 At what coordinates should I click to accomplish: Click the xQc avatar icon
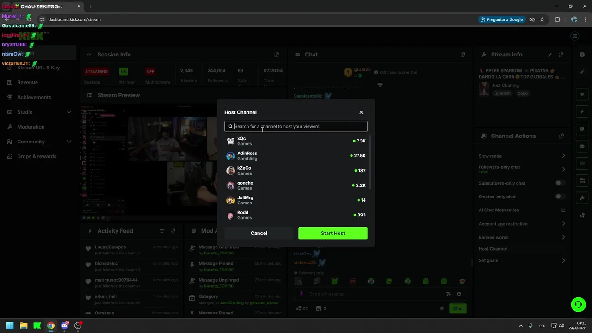pyautogui.click(x=230, y=141)
